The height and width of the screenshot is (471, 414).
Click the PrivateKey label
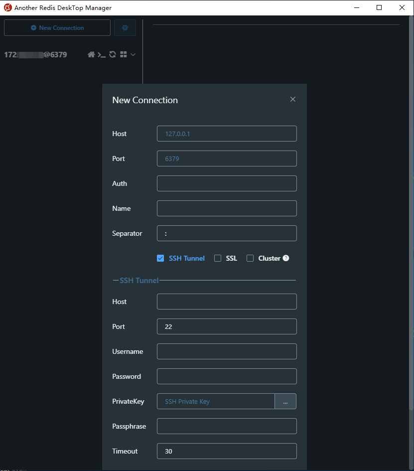128,401
